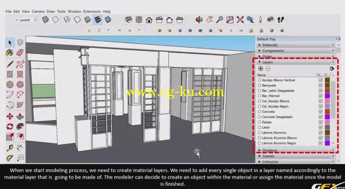Activate the Follow Me tool
Viewport: 345px width, 189px height.
tap(20, 127)
